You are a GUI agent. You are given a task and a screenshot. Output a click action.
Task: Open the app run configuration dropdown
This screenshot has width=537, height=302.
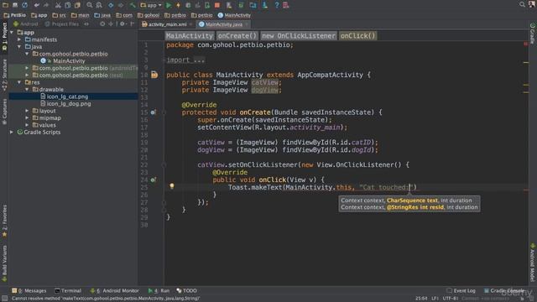pos(151,5)
